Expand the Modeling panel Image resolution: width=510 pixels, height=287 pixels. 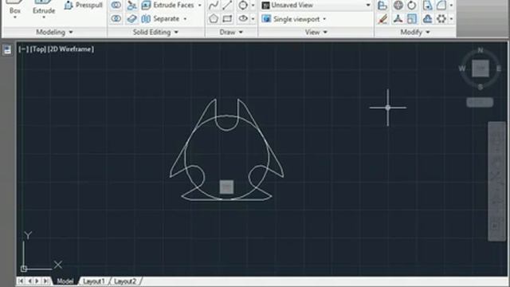pos(54,32)
